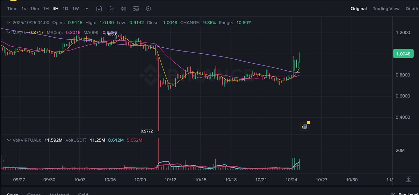
Task: Click the 1H interval button
Action: pyautogui.click(x=46, y=9)
